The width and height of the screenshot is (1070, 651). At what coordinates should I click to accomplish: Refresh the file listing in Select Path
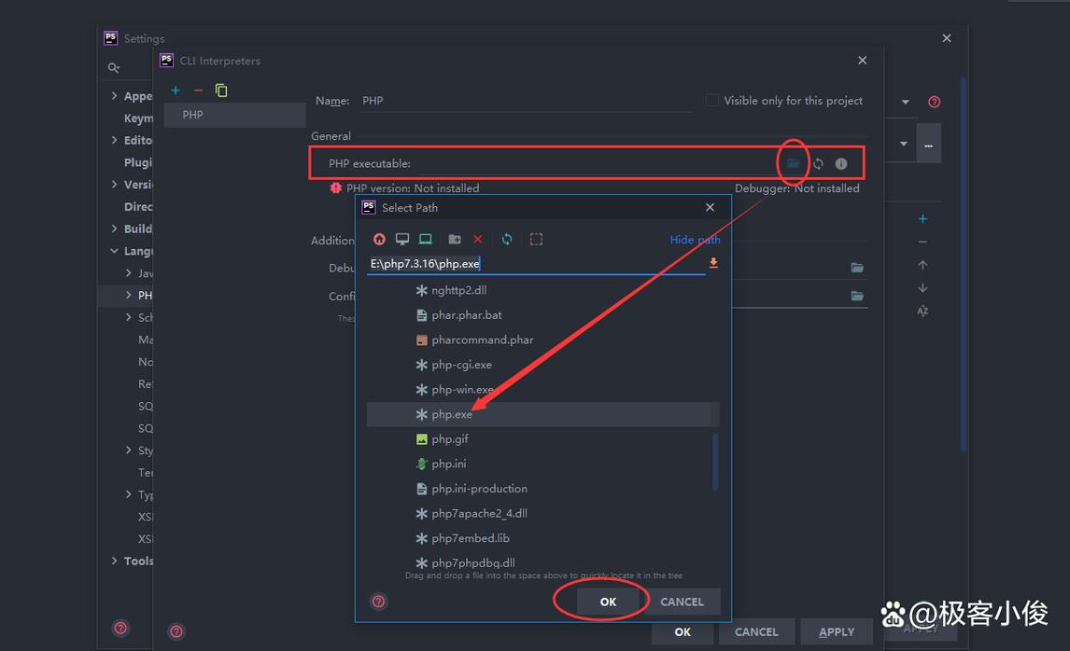pos(507,239)
